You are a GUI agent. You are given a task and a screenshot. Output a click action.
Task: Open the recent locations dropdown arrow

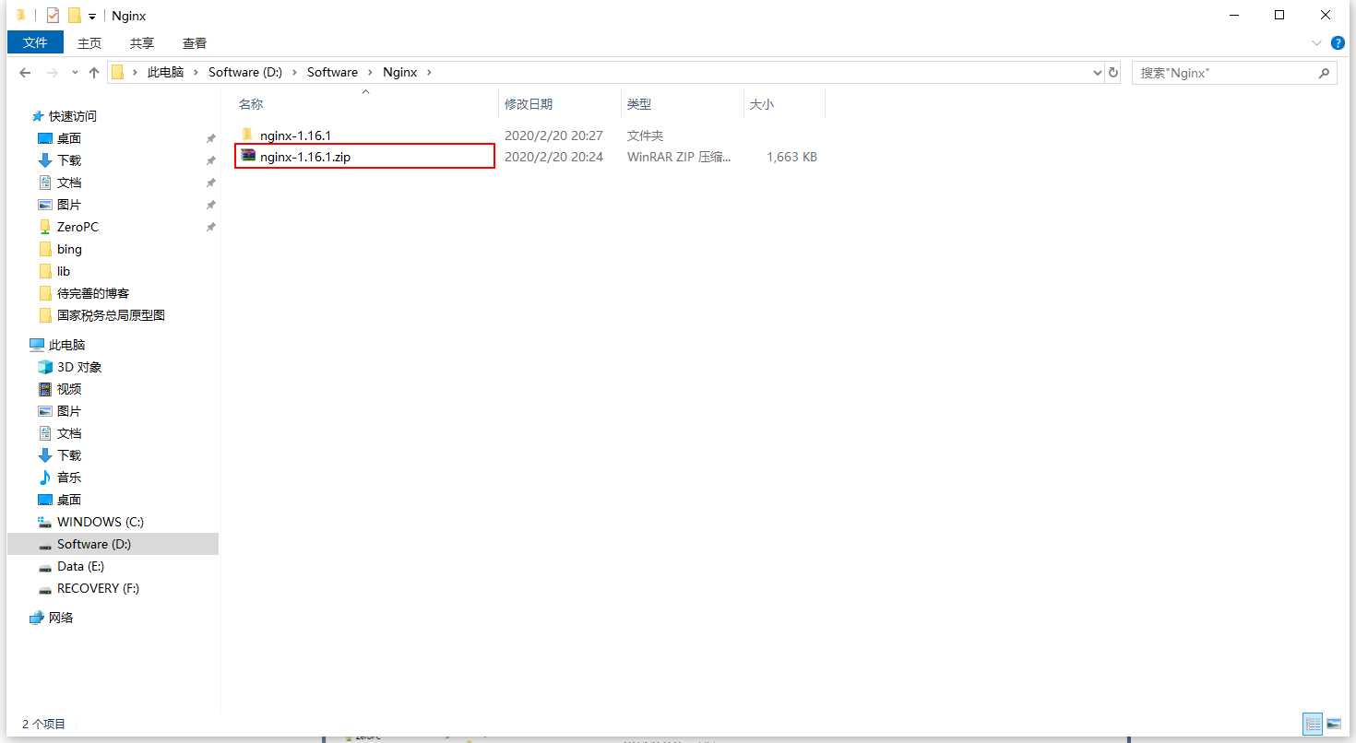point(74,73)
